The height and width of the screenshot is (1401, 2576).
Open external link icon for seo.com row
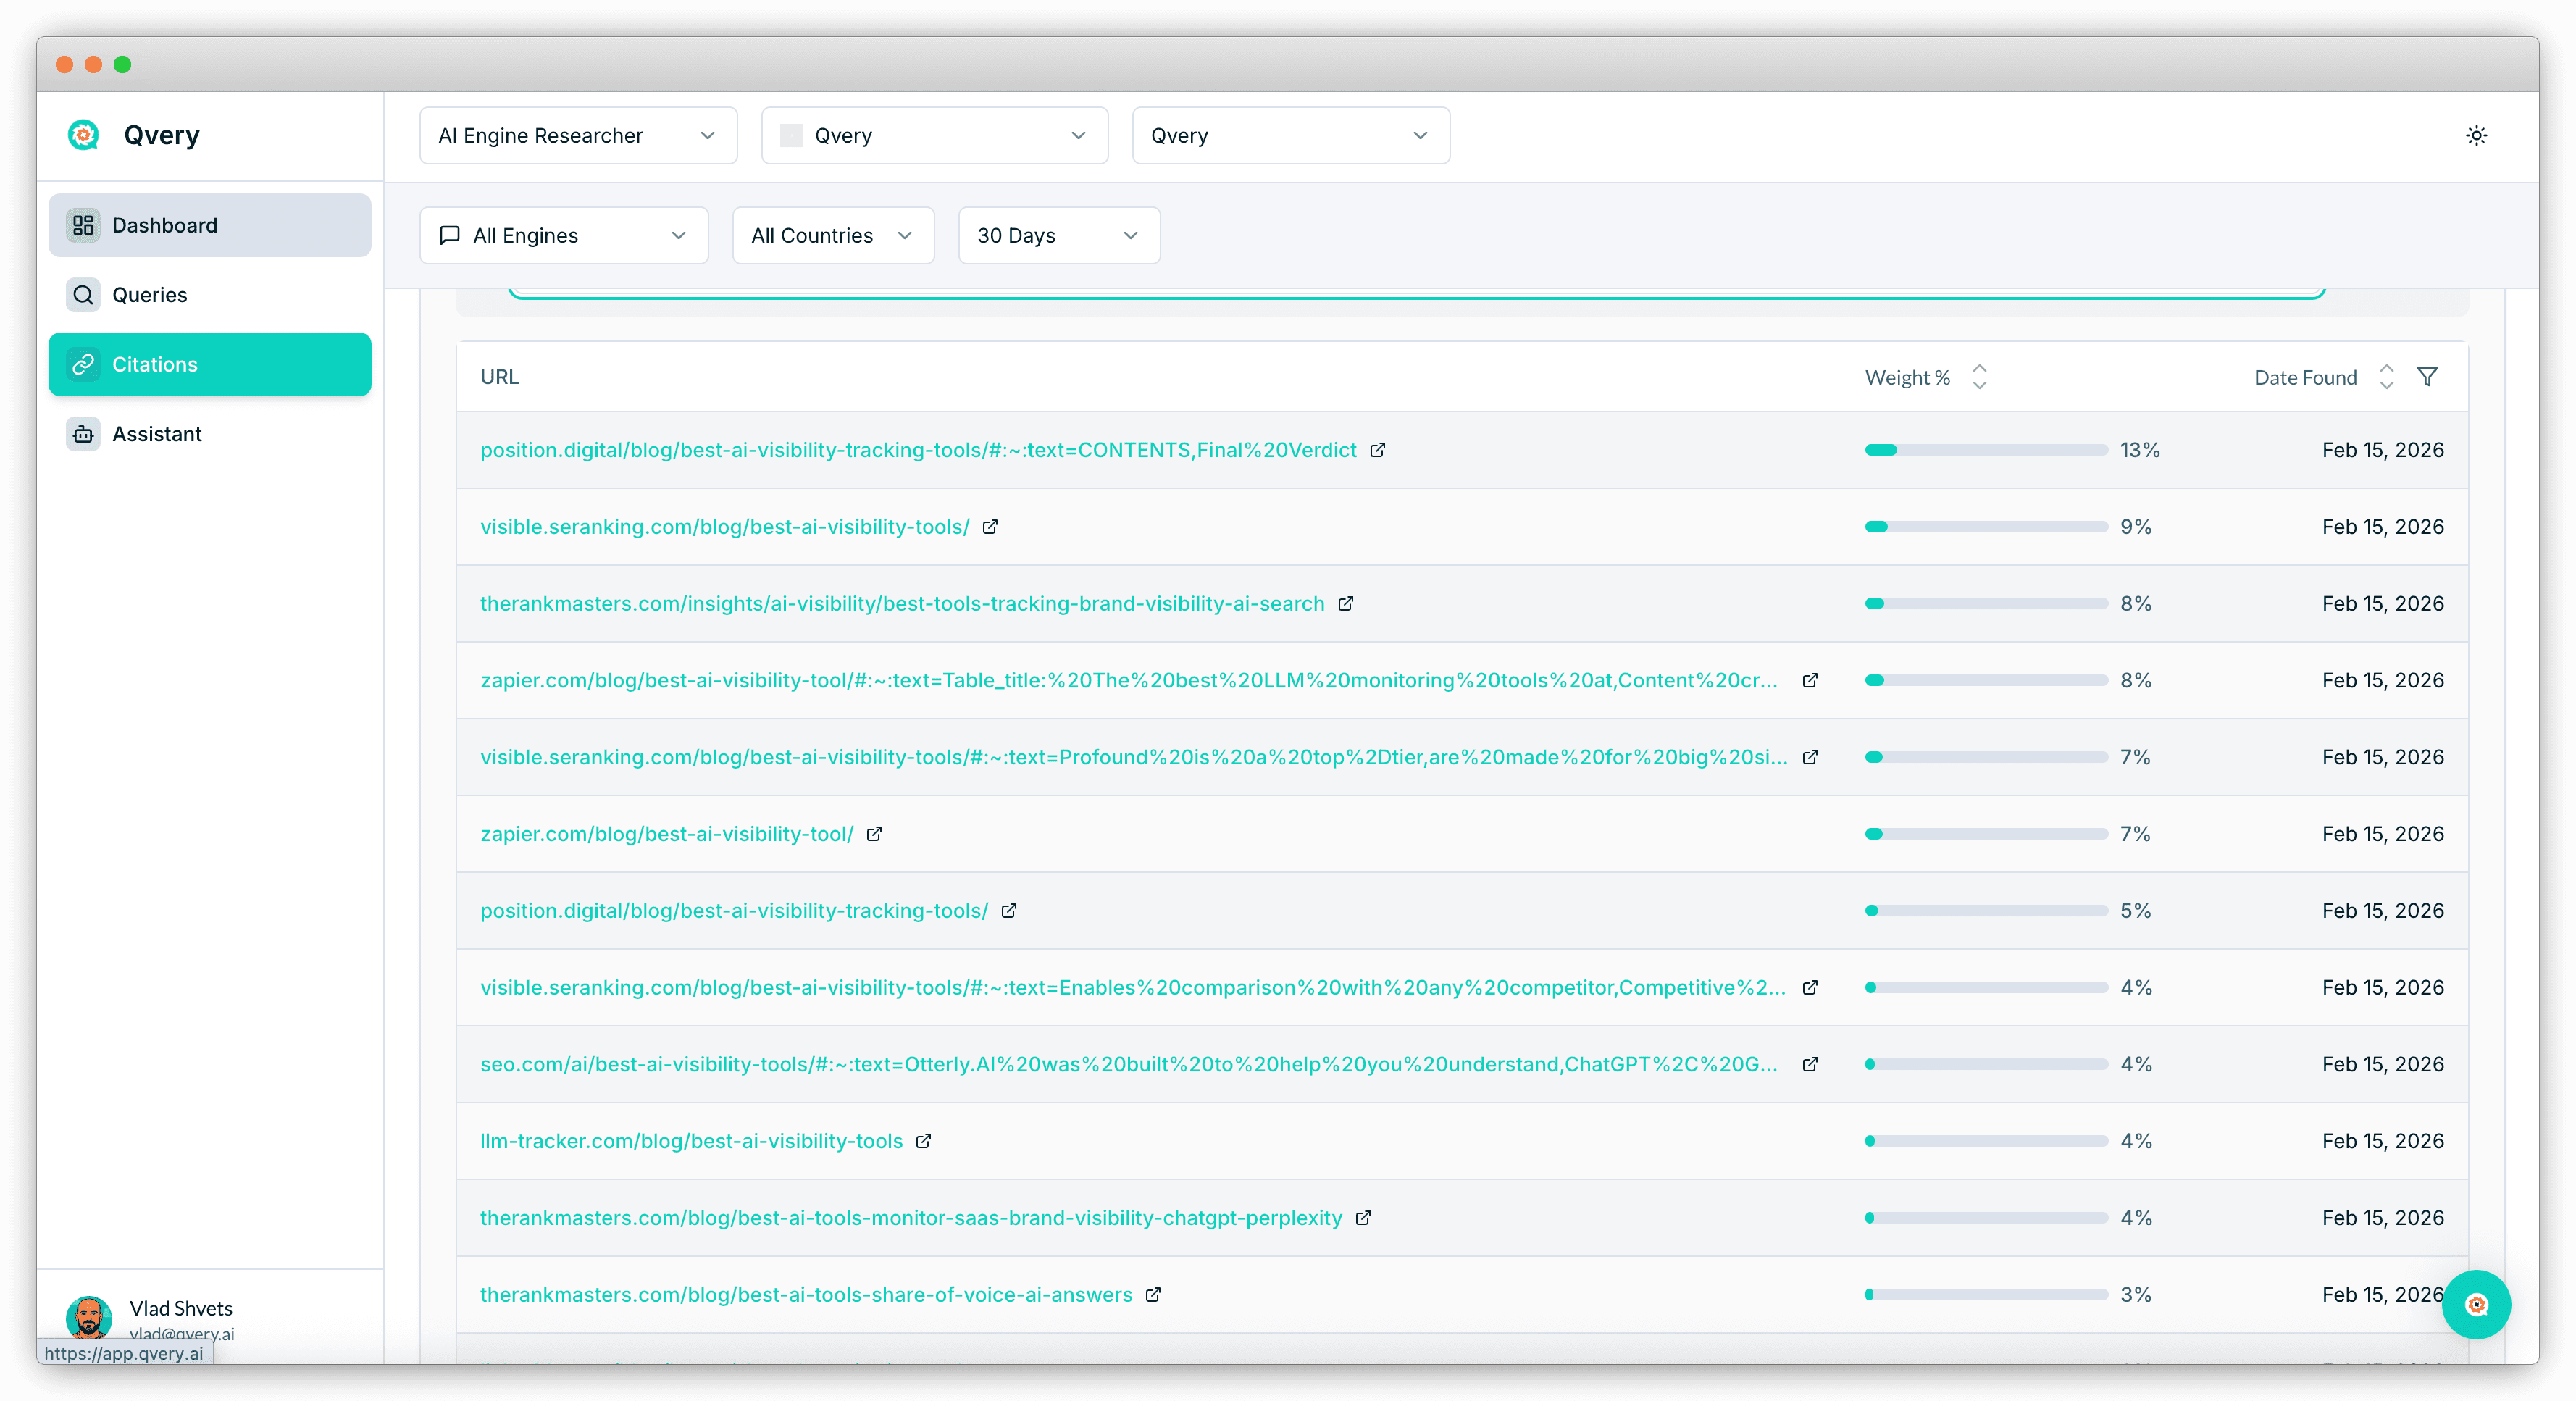tap(1809, 1064)
